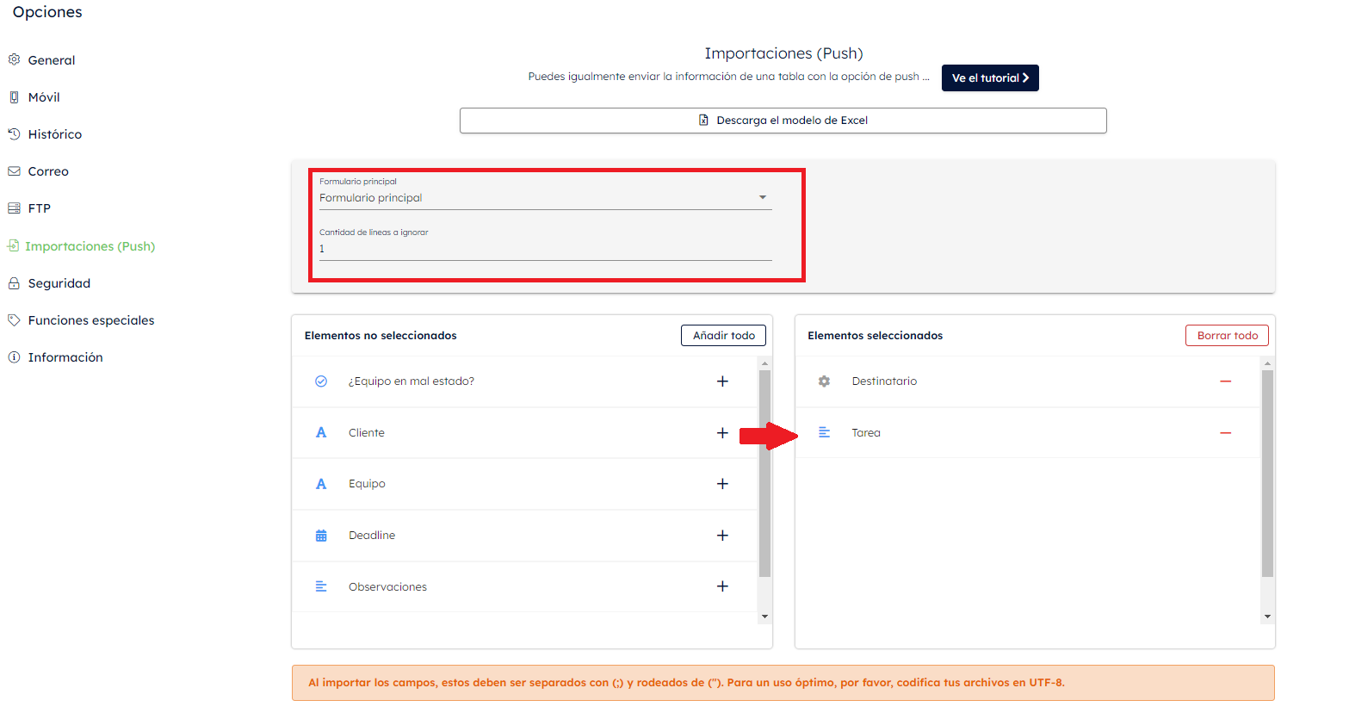
Task: Click the Excel file icon in download button
Action: click(704, 121)
